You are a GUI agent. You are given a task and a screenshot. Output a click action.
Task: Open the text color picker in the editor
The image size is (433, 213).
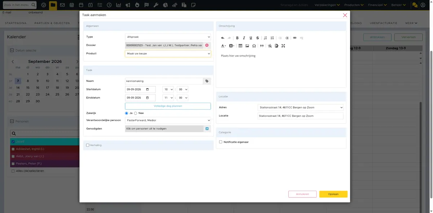point(223,46)
